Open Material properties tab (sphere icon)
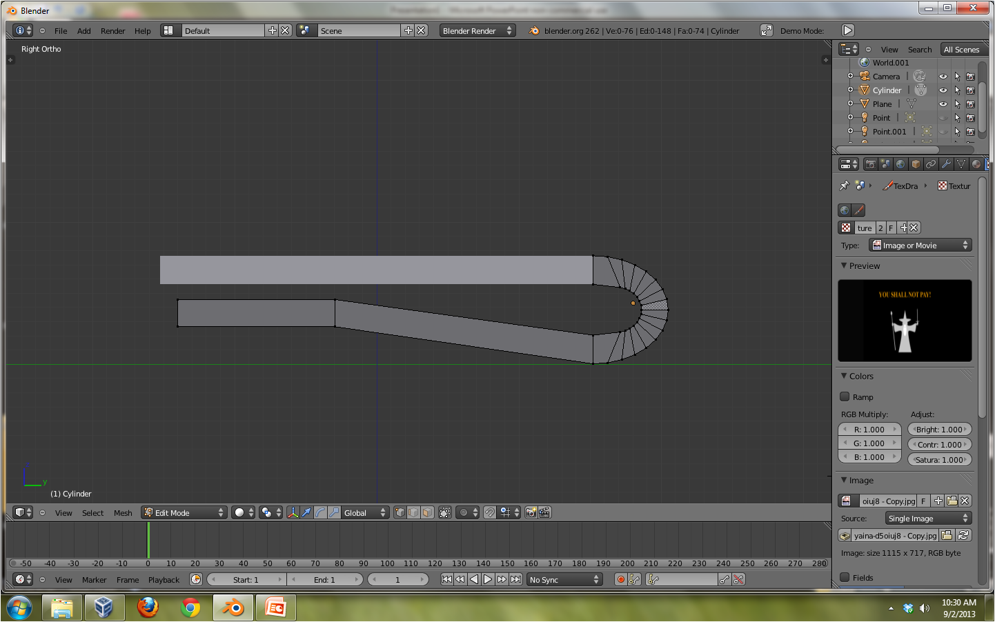995x622 pixels. 976,164
